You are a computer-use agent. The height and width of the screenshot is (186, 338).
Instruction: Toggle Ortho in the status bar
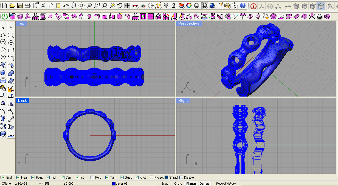[178, 184]
